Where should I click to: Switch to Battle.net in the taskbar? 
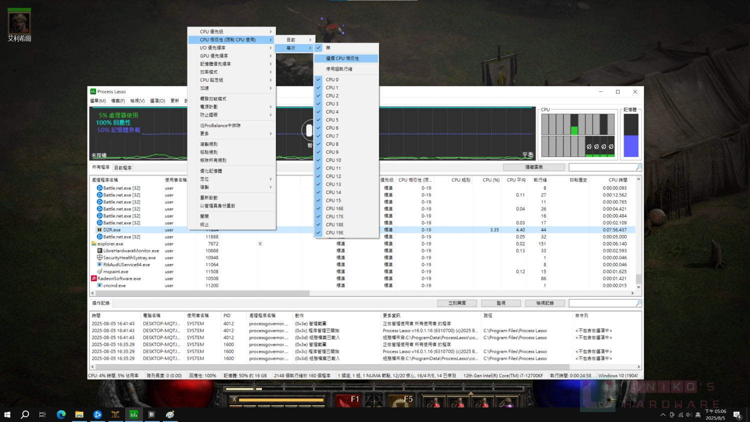pyautogui.click(x=97, y=414)
